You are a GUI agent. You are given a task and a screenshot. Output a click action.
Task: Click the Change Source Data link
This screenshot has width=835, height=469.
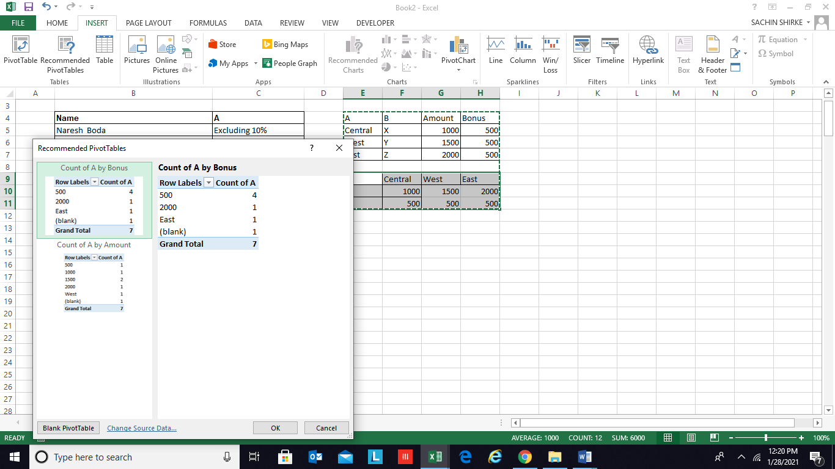point(142,428)
